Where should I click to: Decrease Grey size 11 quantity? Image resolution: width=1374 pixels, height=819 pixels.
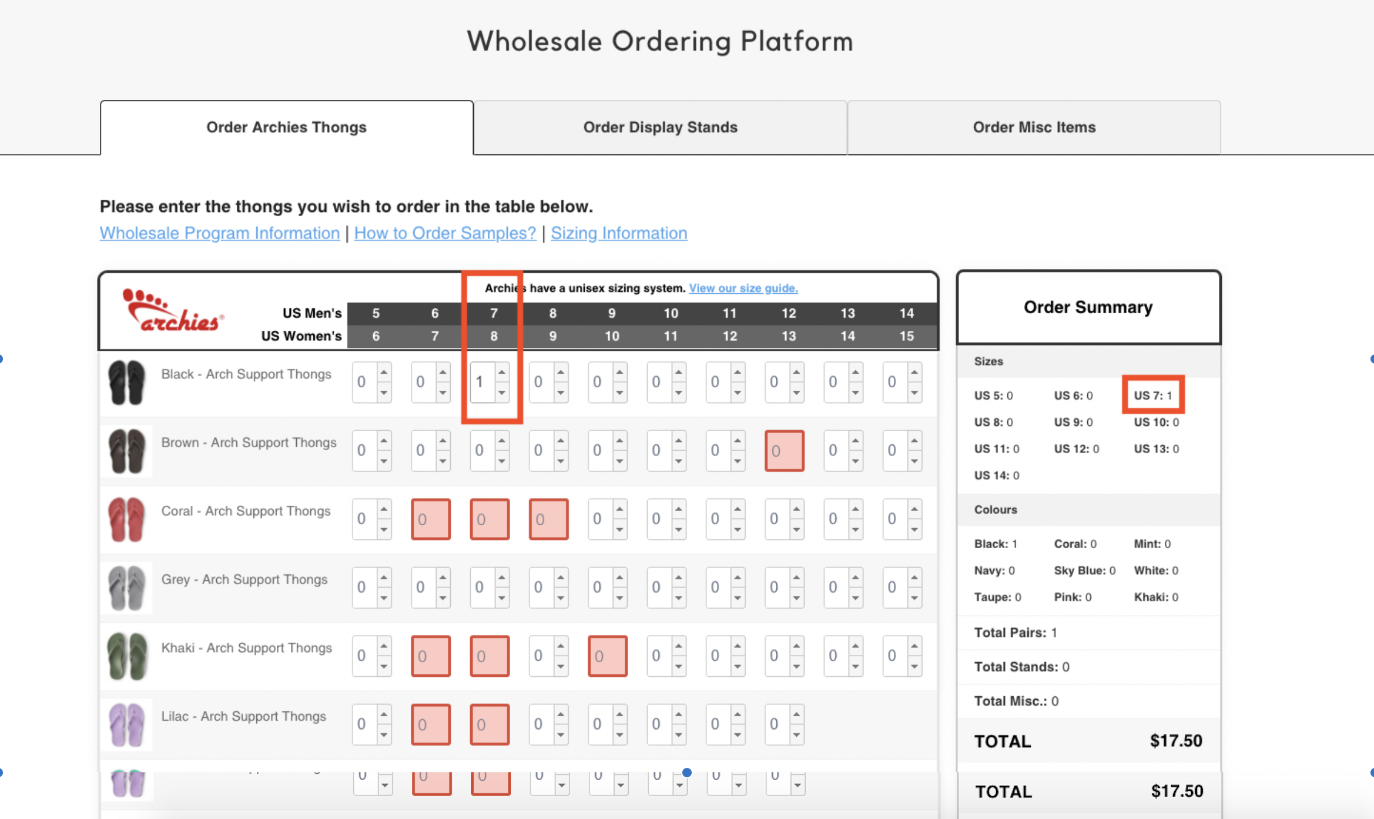(x=738, y=598)
